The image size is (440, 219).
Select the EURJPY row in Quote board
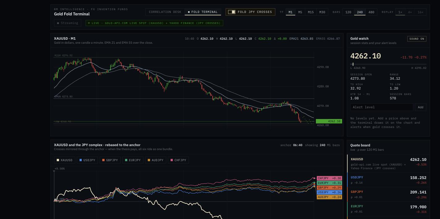pyautogui.click(x=388, y=209)
